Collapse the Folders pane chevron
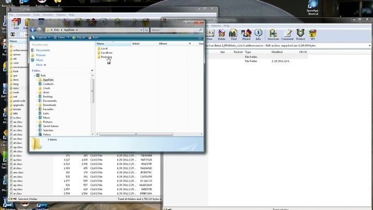Viewport: 373px width, 210px height. click(92, 71)
